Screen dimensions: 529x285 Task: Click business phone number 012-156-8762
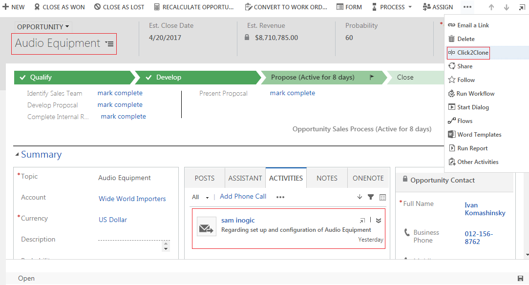(x=479, y=238)
